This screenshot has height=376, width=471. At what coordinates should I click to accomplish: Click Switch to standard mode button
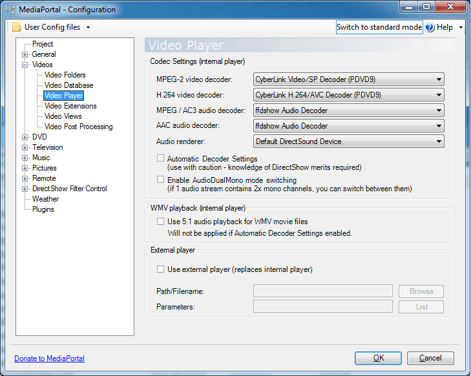coord(379,27)
